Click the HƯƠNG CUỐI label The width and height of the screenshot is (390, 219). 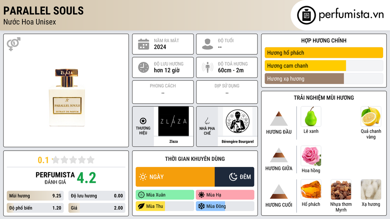click(279, 205)
